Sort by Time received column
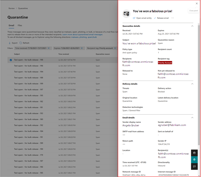This screenshot has height=177, width=205. [x=64, y=54]
